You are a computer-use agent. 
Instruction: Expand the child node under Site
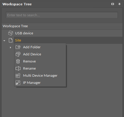(x=11, y=47)
